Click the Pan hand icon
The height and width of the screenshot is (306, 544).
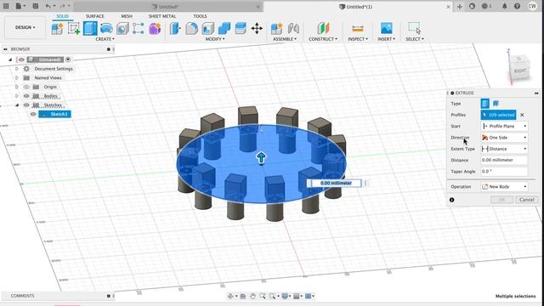coord(252,296)
